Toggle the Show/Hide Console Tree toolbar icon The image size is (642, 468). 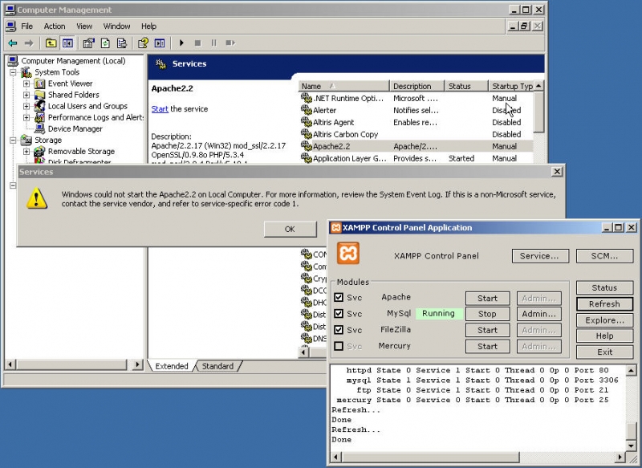[70, 43]
